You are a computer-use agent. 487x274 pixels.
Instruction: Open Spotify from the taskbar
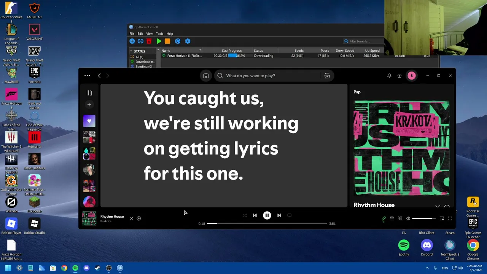coord(75,268)
